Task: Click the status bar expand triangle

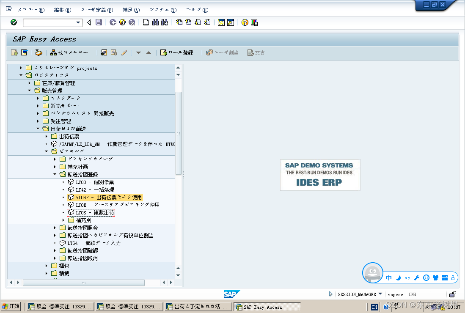Action: tap(330, 294)
